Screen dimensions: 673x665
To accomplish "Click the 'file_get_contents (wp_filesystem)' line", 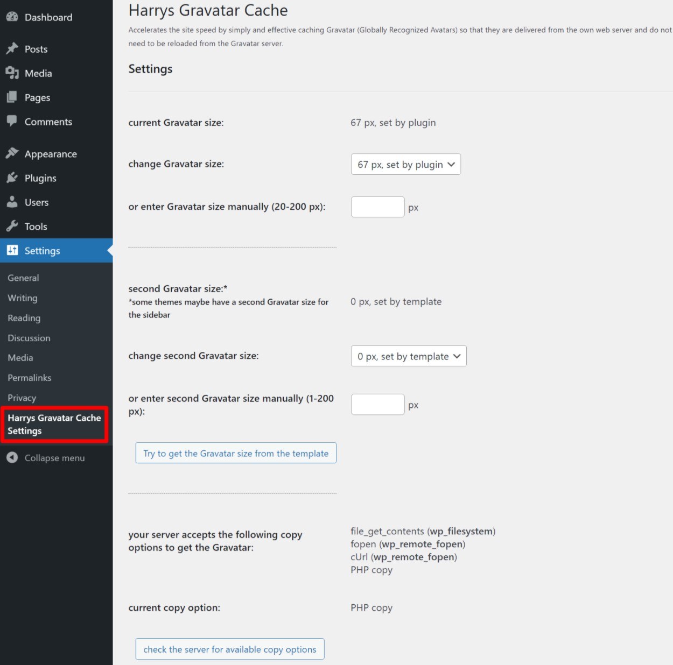I will [423, 531].
